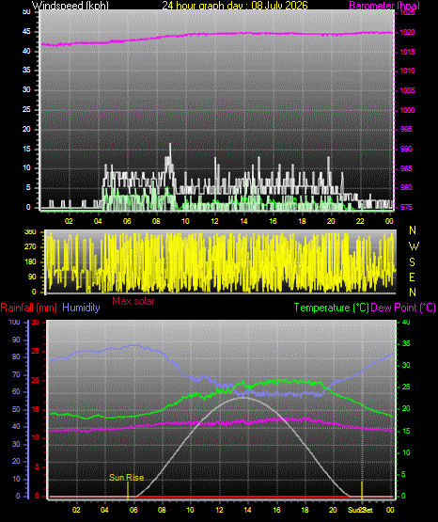438x522 pixels.
Task: Click the 'W' compass direction label
Action: 414,246
